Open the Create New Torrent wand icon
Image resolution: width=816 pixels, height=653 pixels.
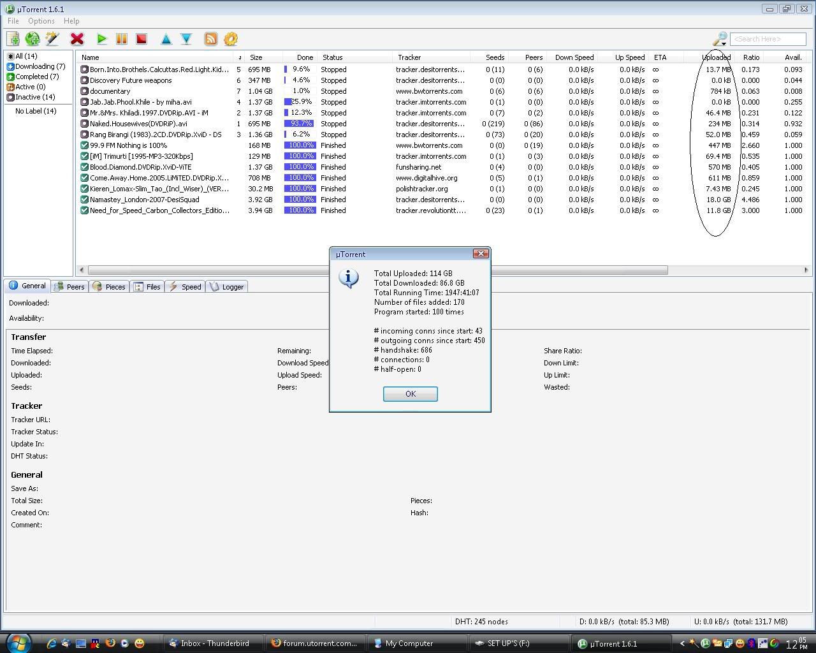click(x=52, y=39)
